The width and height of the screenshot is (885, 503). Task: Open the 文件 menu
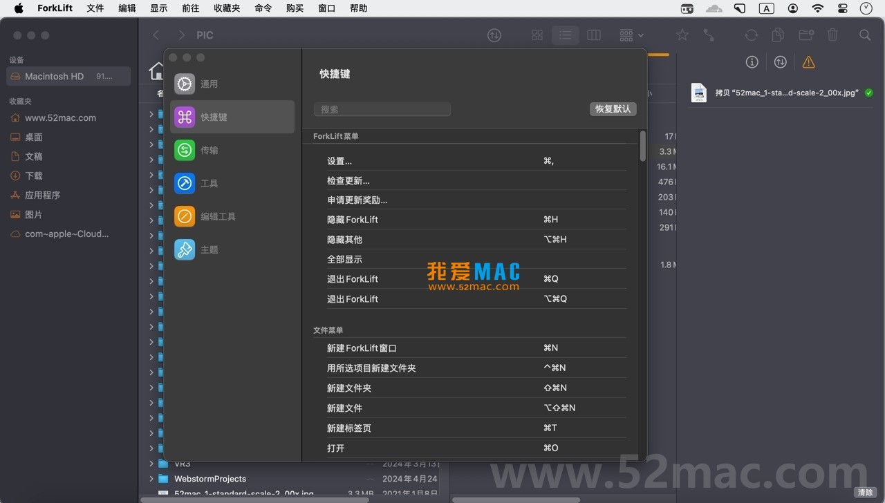coord(95,8)
